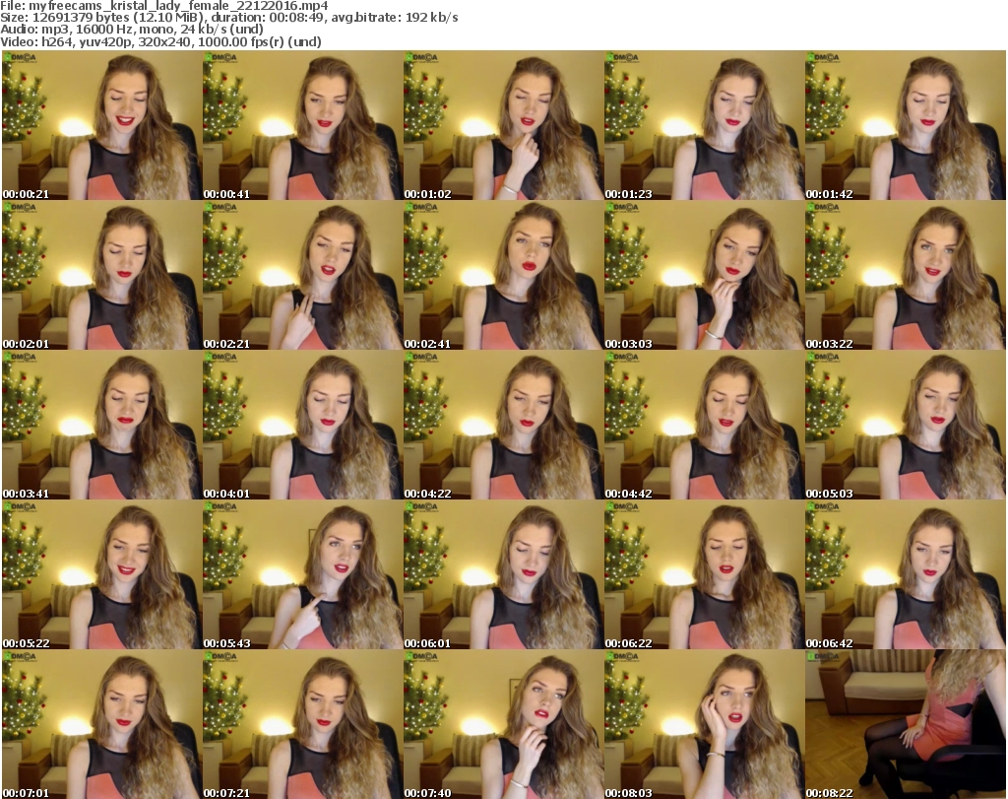
Task: Open the thumbnail marked 00:02:21
Action: coord(302,277)
